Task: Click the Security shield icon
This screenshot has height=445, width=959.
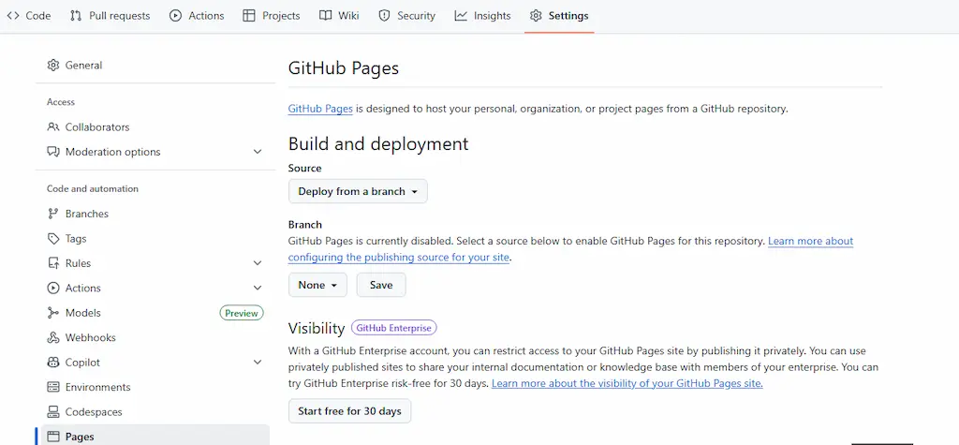Action: click(384, 16)
